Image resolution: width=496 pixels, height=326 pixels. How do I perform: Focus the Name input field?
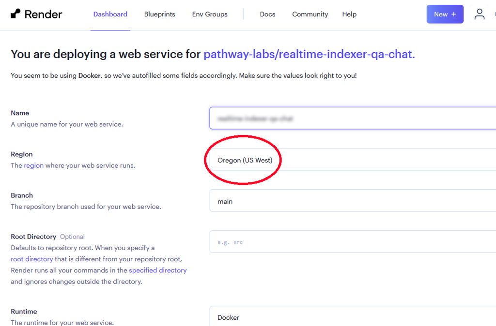coord(353,119)
